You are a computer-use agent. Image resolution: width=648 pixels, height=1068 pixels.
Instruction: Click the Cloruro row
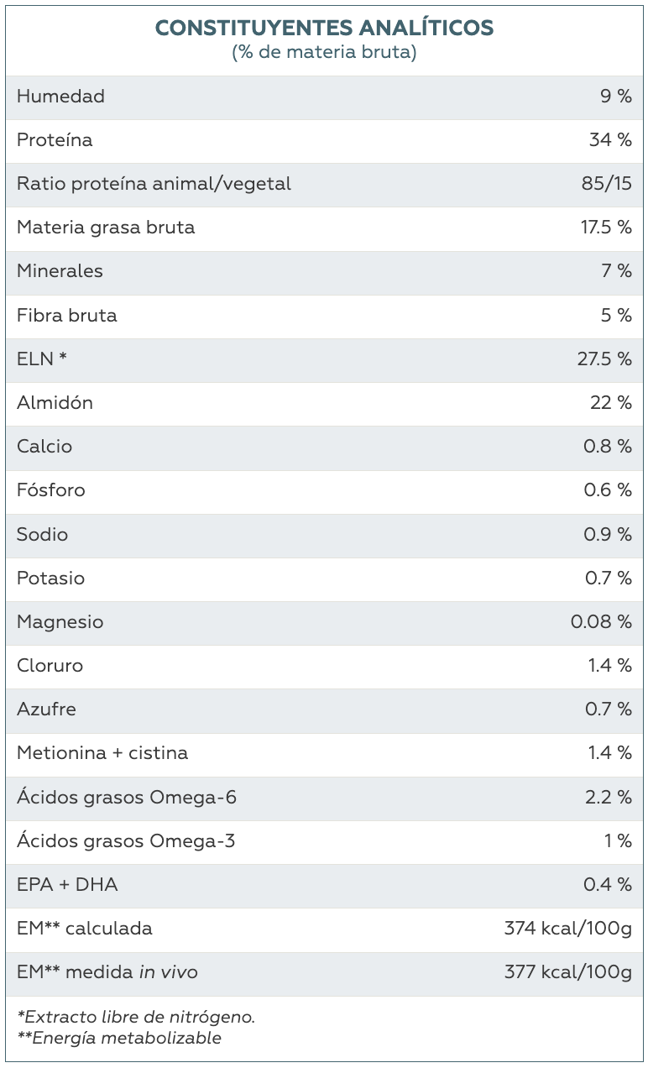(x=324, y=666)
